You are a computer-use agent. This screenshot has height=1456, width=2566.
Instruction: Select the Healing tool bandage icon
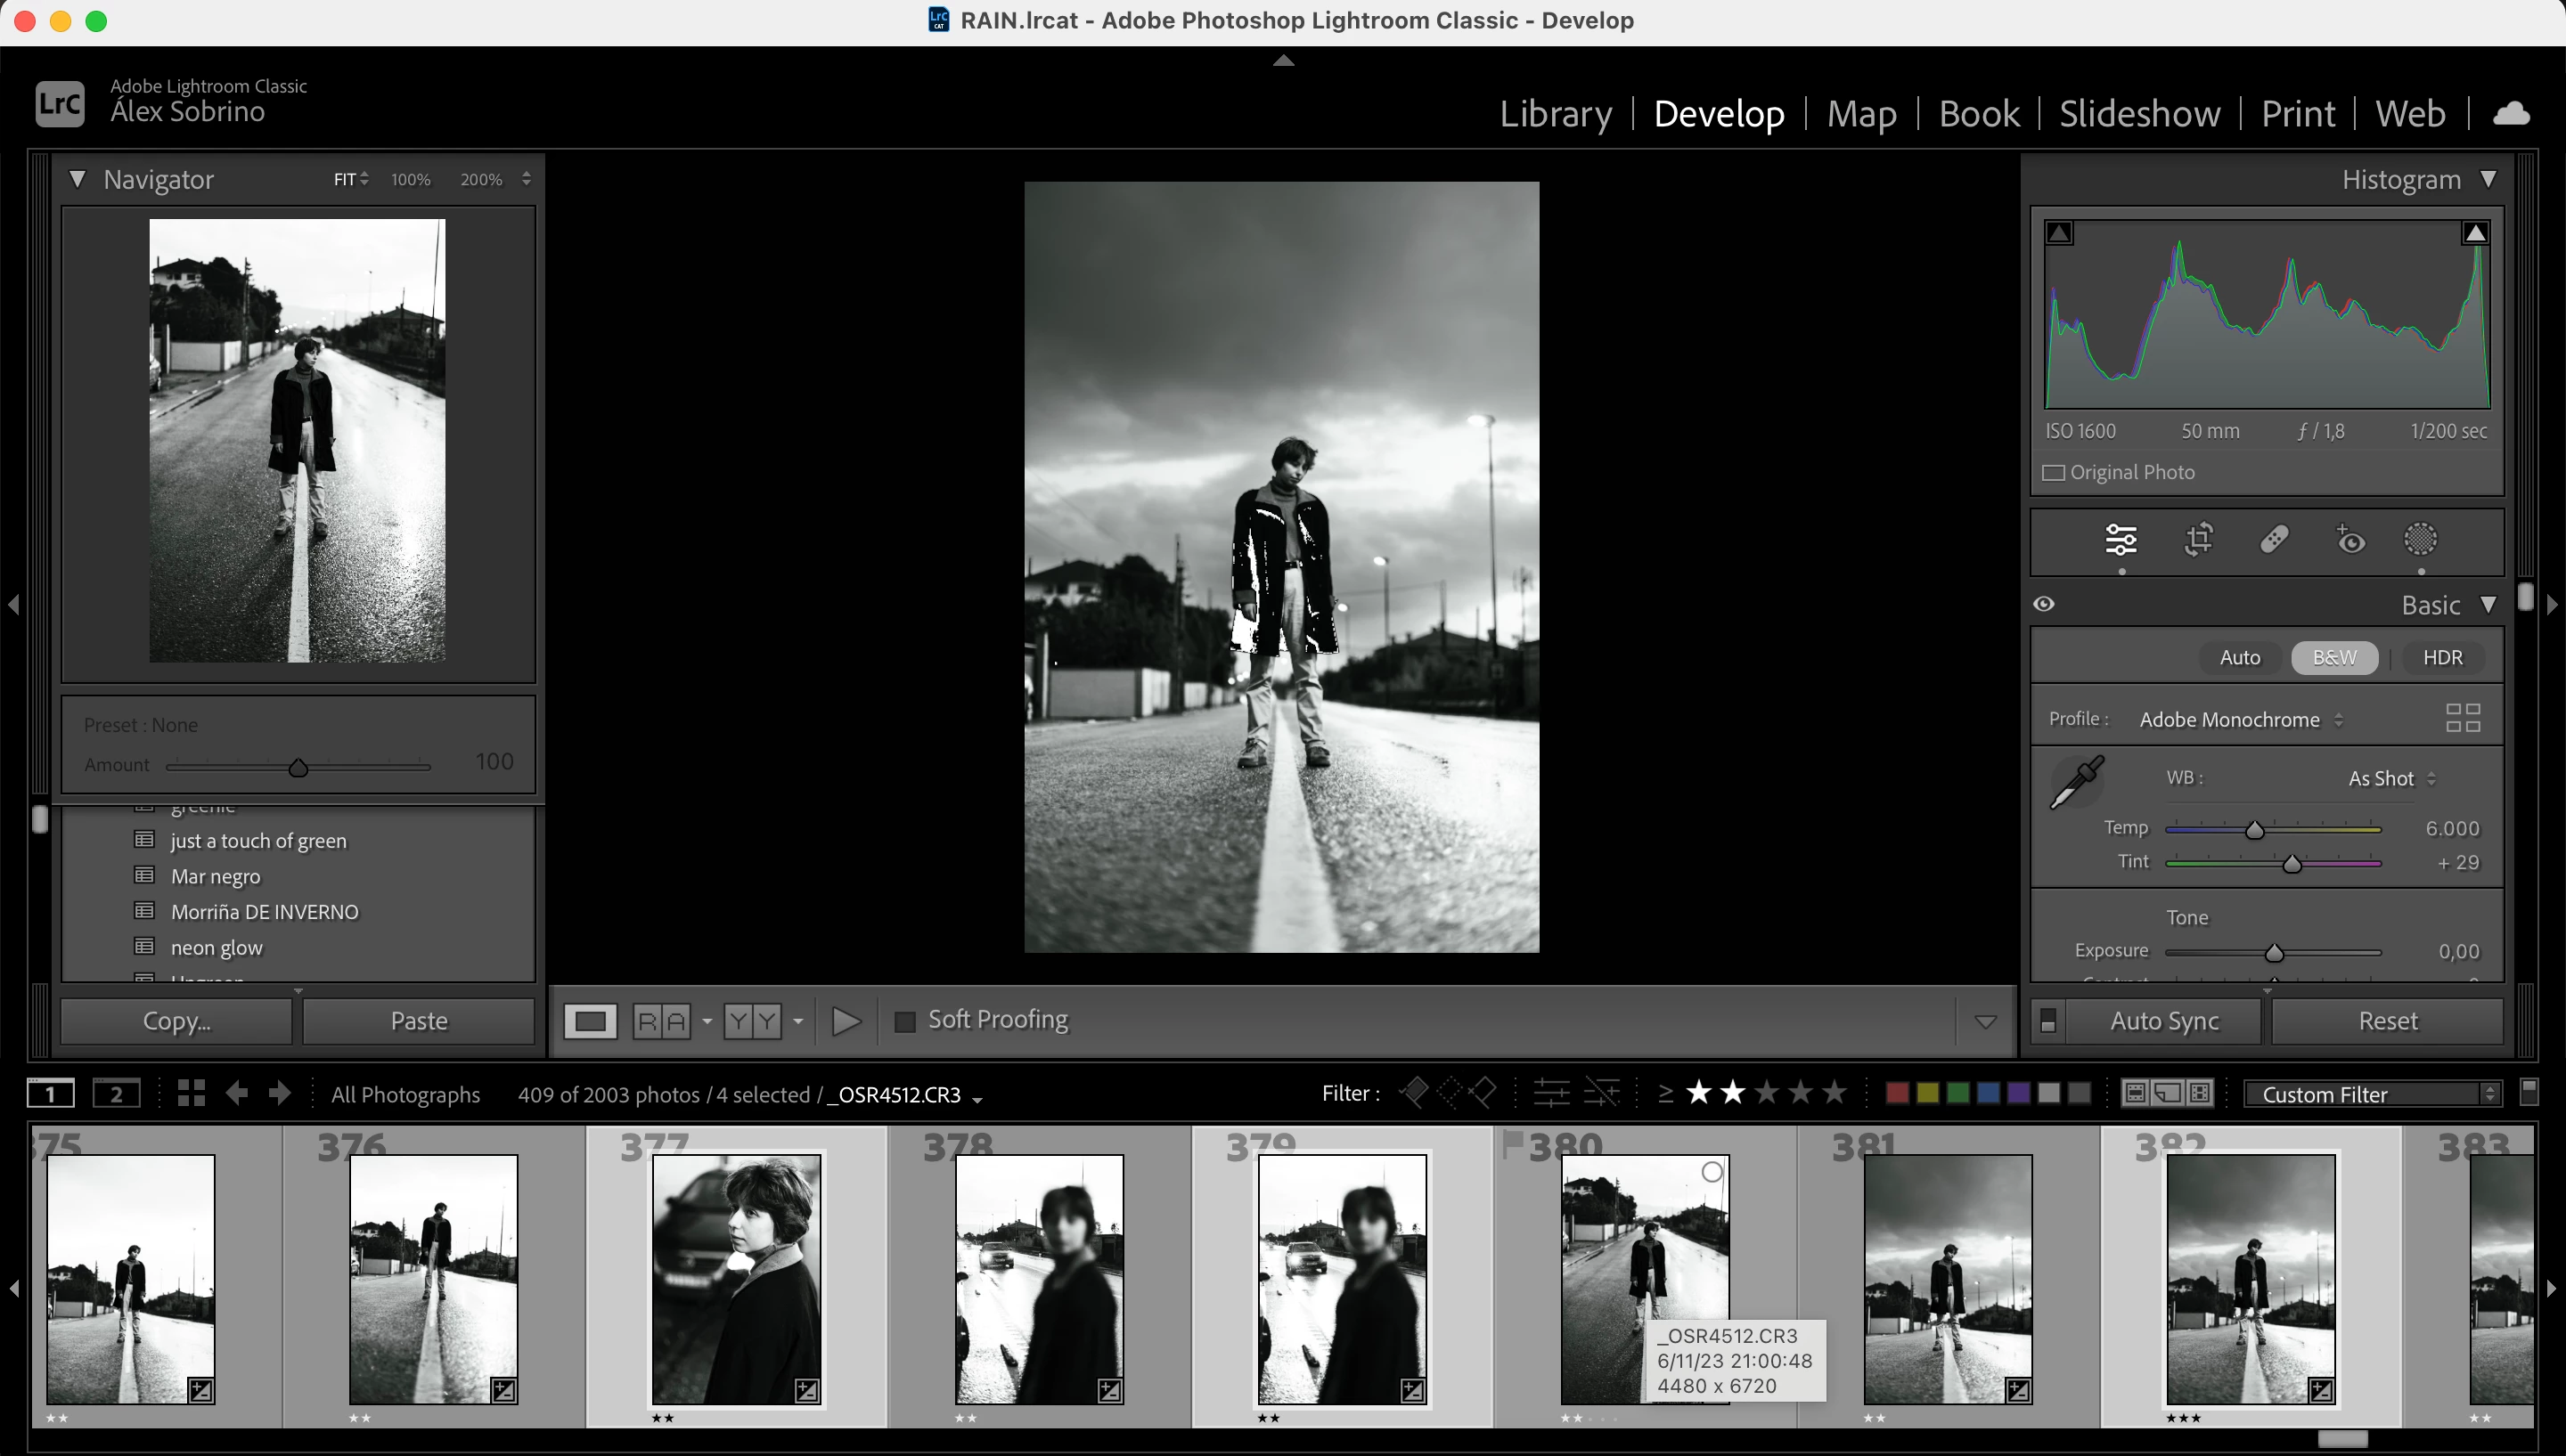click(2274, 540)
